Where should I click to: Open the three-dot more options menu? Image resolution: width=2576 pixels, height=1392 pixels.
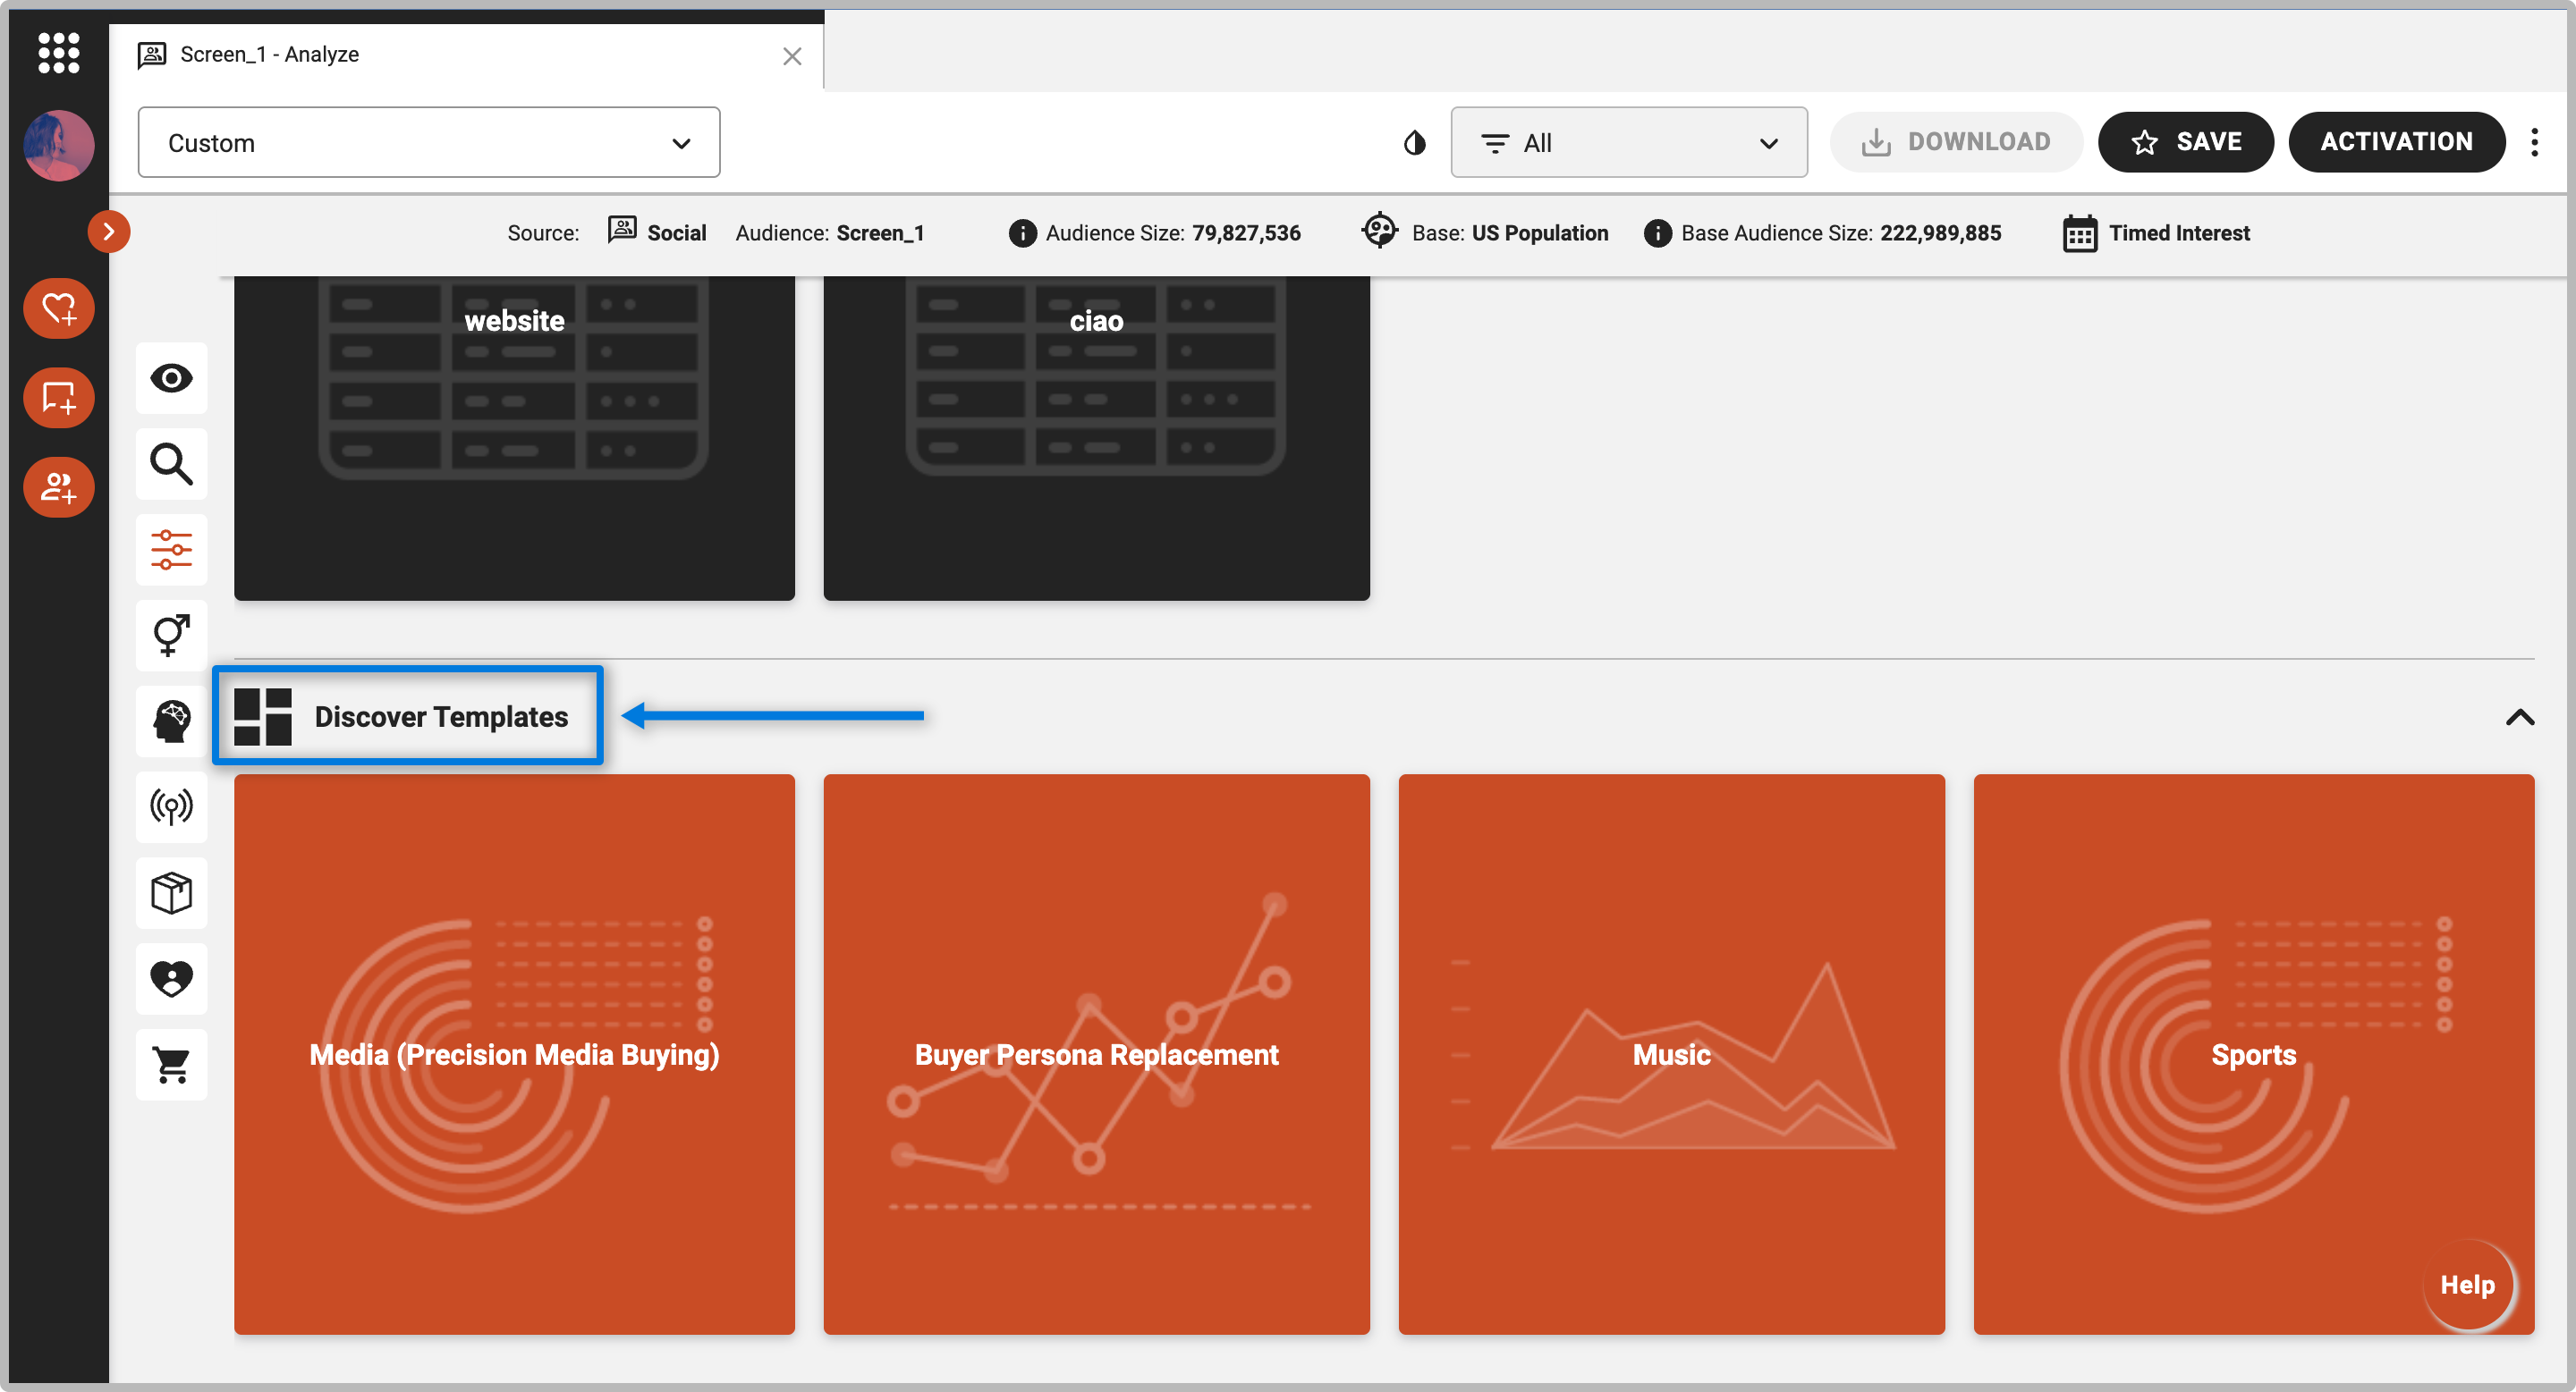(x=2534, y=143)
